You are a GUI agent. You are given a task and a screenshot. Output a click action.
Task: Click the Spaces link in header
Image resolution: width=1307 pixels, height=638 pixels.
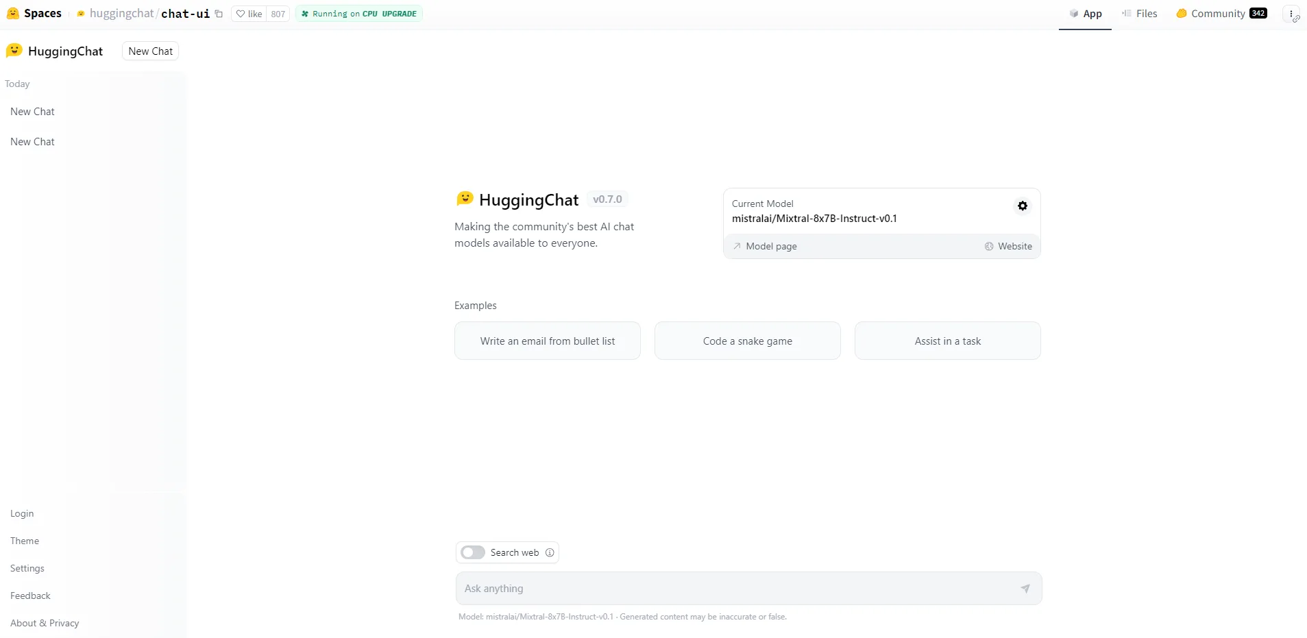coord(42,13)
